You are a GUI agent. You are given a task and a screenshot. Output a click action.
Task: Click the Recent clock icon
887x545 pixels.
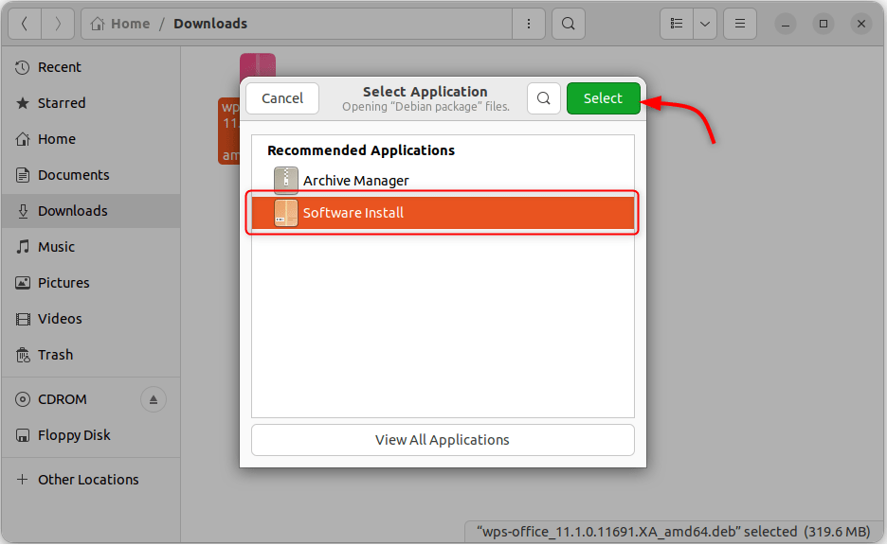click(23, 68)
